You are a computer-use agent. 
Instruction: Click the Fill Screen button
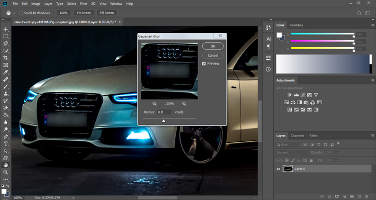pyautogui.click(x=106, y=13)
